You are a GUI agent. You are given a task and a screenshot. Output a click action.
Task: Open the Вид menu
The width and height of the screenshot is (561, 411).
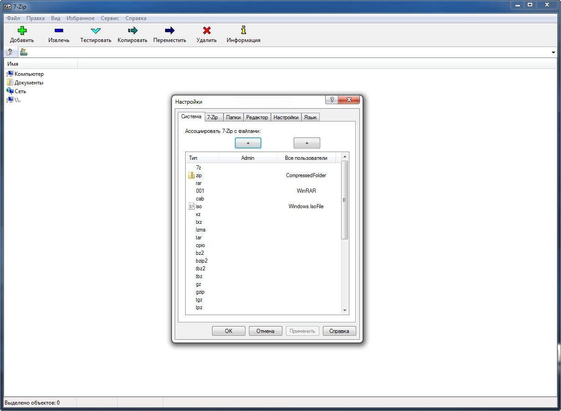pyautogui.click(x=56, y=18)
